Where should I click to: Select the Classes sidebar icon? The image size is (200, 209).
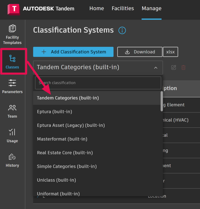(12, 61)
